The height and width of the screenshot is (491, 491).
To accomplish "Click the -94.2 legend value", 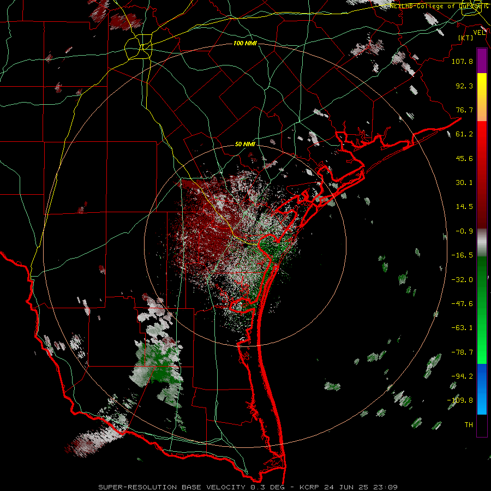I will coord(462,376).
